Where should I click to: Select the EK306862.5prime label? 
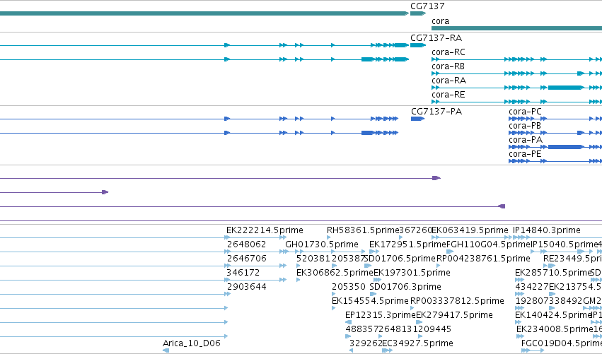(x=335, y=273)
